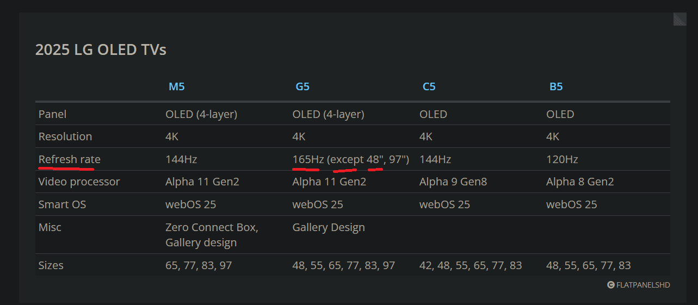Click B5 sizes '48, 55, 65, 77, 83'

click(x=589, y=265)
